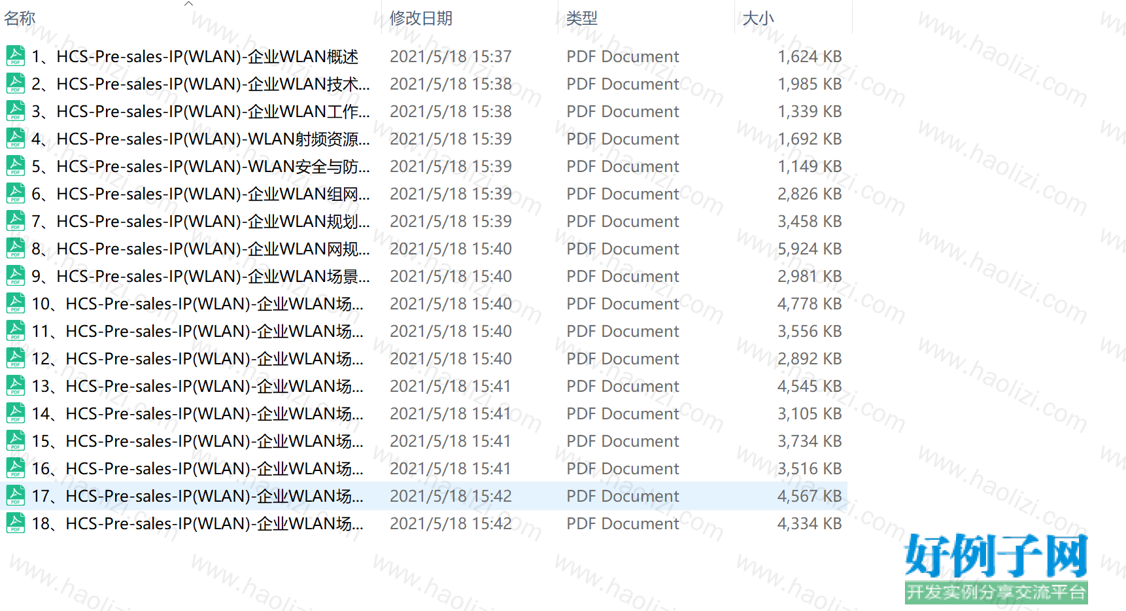Click the PDF icon of file 2、企业WLAN技术
Screen dimensions: 1126x611
pyautogui.click(x=16, y=84)
